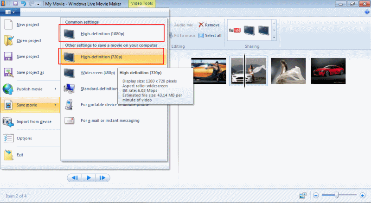Viewport: 371px width, 203px height.
Task: Select For portable device or mobile phone
Action: pos(114,105)
